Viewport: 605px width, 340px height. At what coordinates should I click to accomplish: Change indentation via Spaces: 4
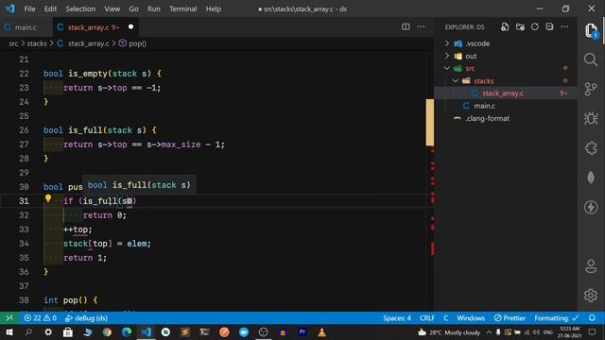(x=397, y=318)
